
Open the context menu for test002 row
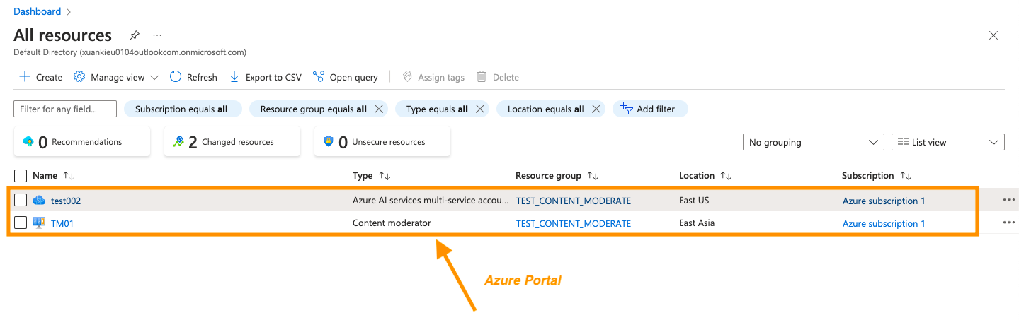coord(1009,200)
